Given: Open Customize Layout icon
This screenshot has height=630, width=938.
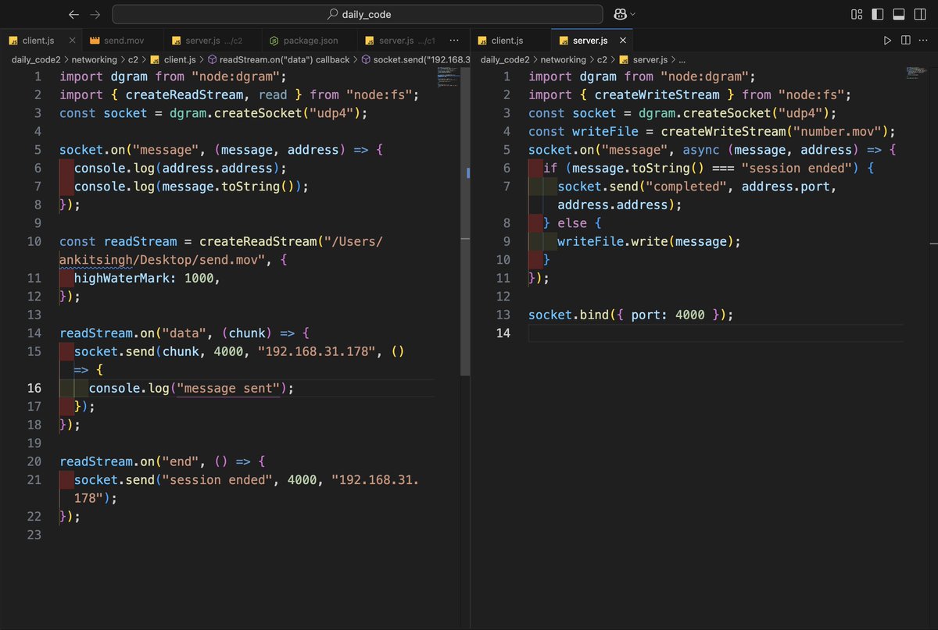Looking at the screenshot, I should tap(857, 14).
